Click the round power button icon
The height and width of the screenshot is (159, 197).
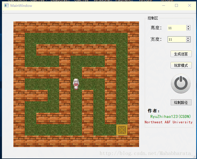click(181, 84)
